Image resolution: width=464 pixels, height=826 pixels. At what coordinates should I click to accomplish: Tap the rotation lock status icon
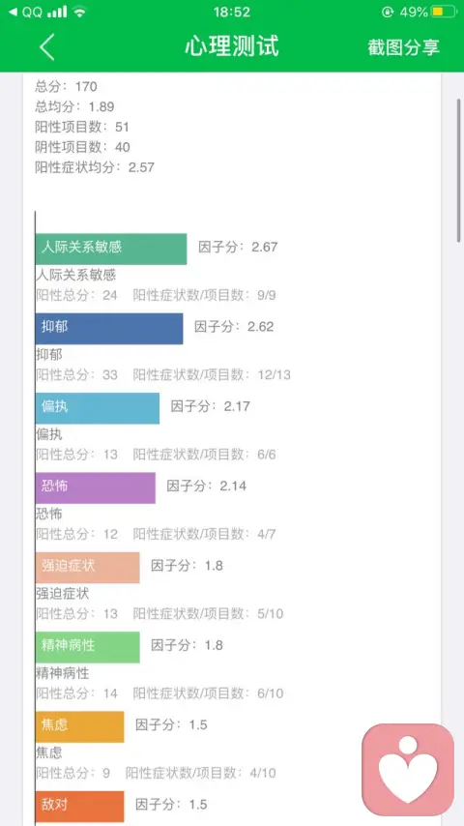[x=388, y=12]
